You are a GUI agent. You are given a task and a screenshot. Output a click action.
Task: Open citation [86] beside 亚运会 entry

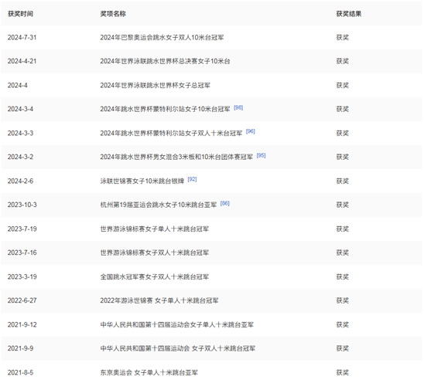225,203
